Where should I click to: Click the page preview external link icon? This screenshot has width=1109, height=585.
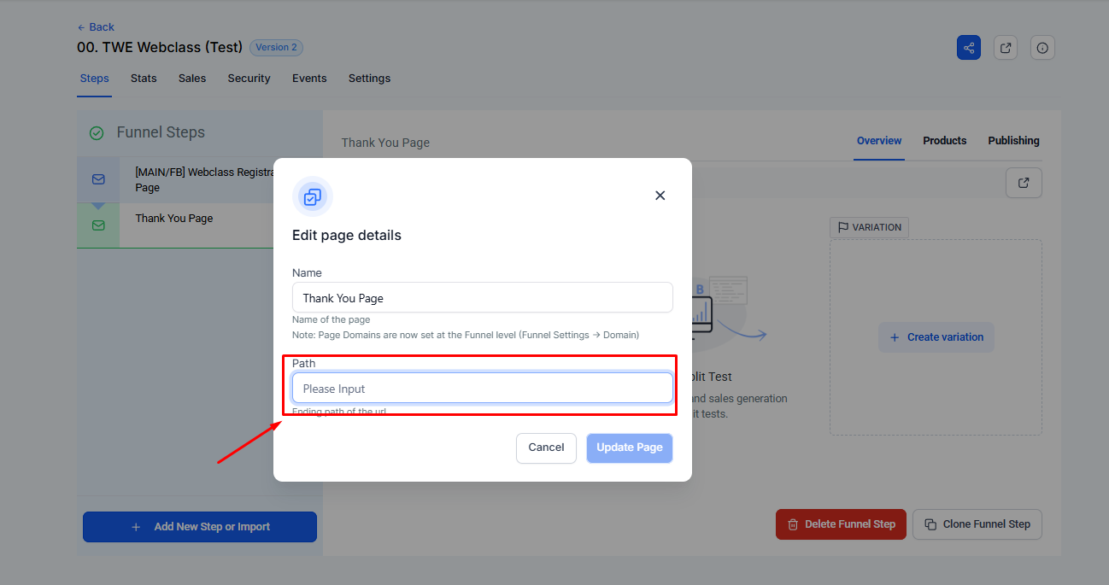click(1024, 182)
